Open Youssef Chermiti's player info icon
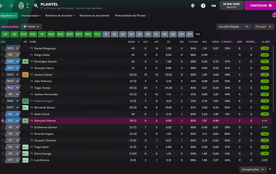The image size is (276, 174). click(x=32, y=140)
